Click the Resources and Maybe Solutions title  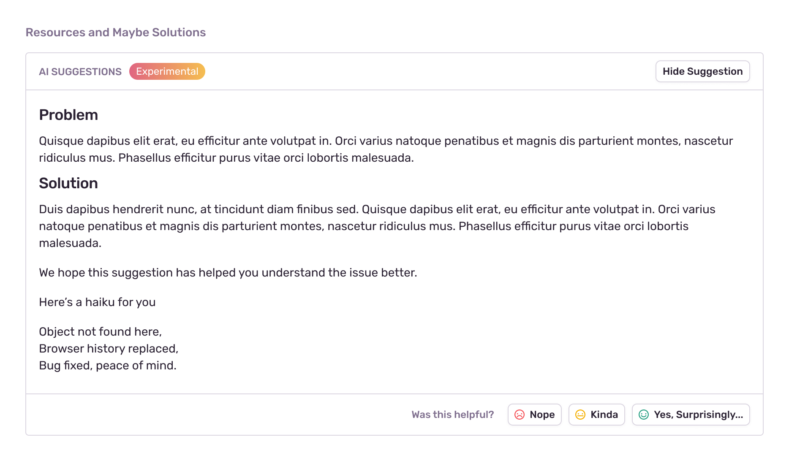click(x=116, y=32)
